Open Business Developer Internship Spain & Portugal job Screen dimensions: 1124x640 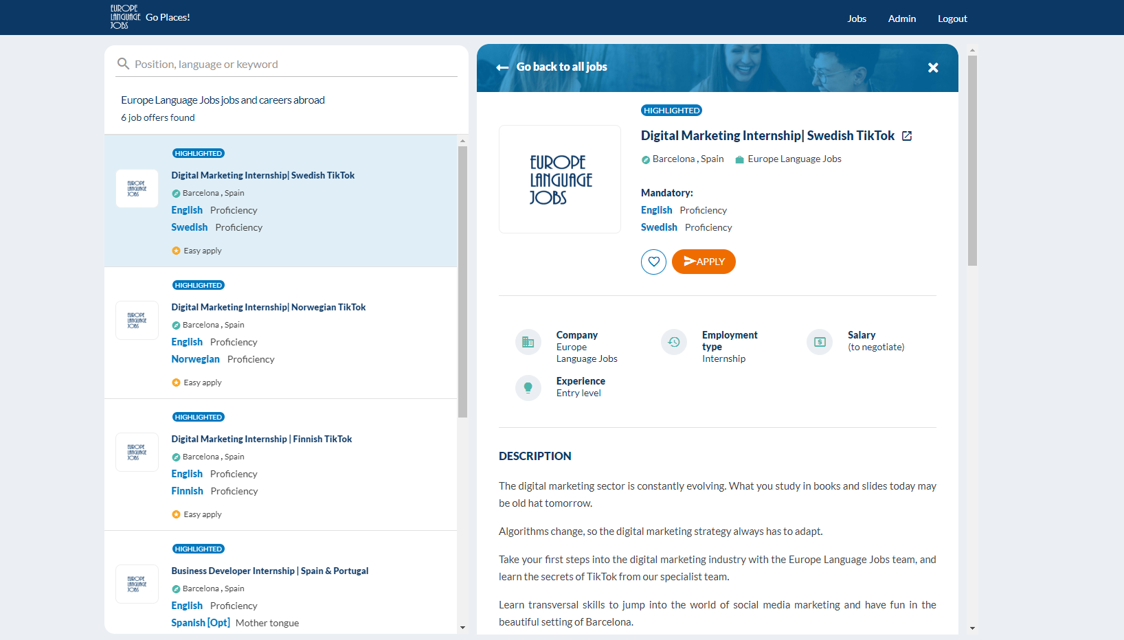click(x=270, y=571)
